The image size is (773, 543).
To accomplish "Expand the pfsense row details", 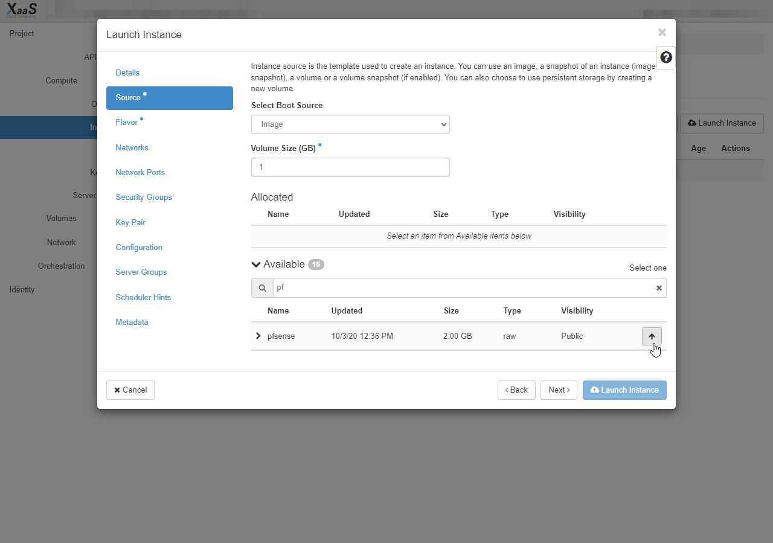I will (258, 336).
